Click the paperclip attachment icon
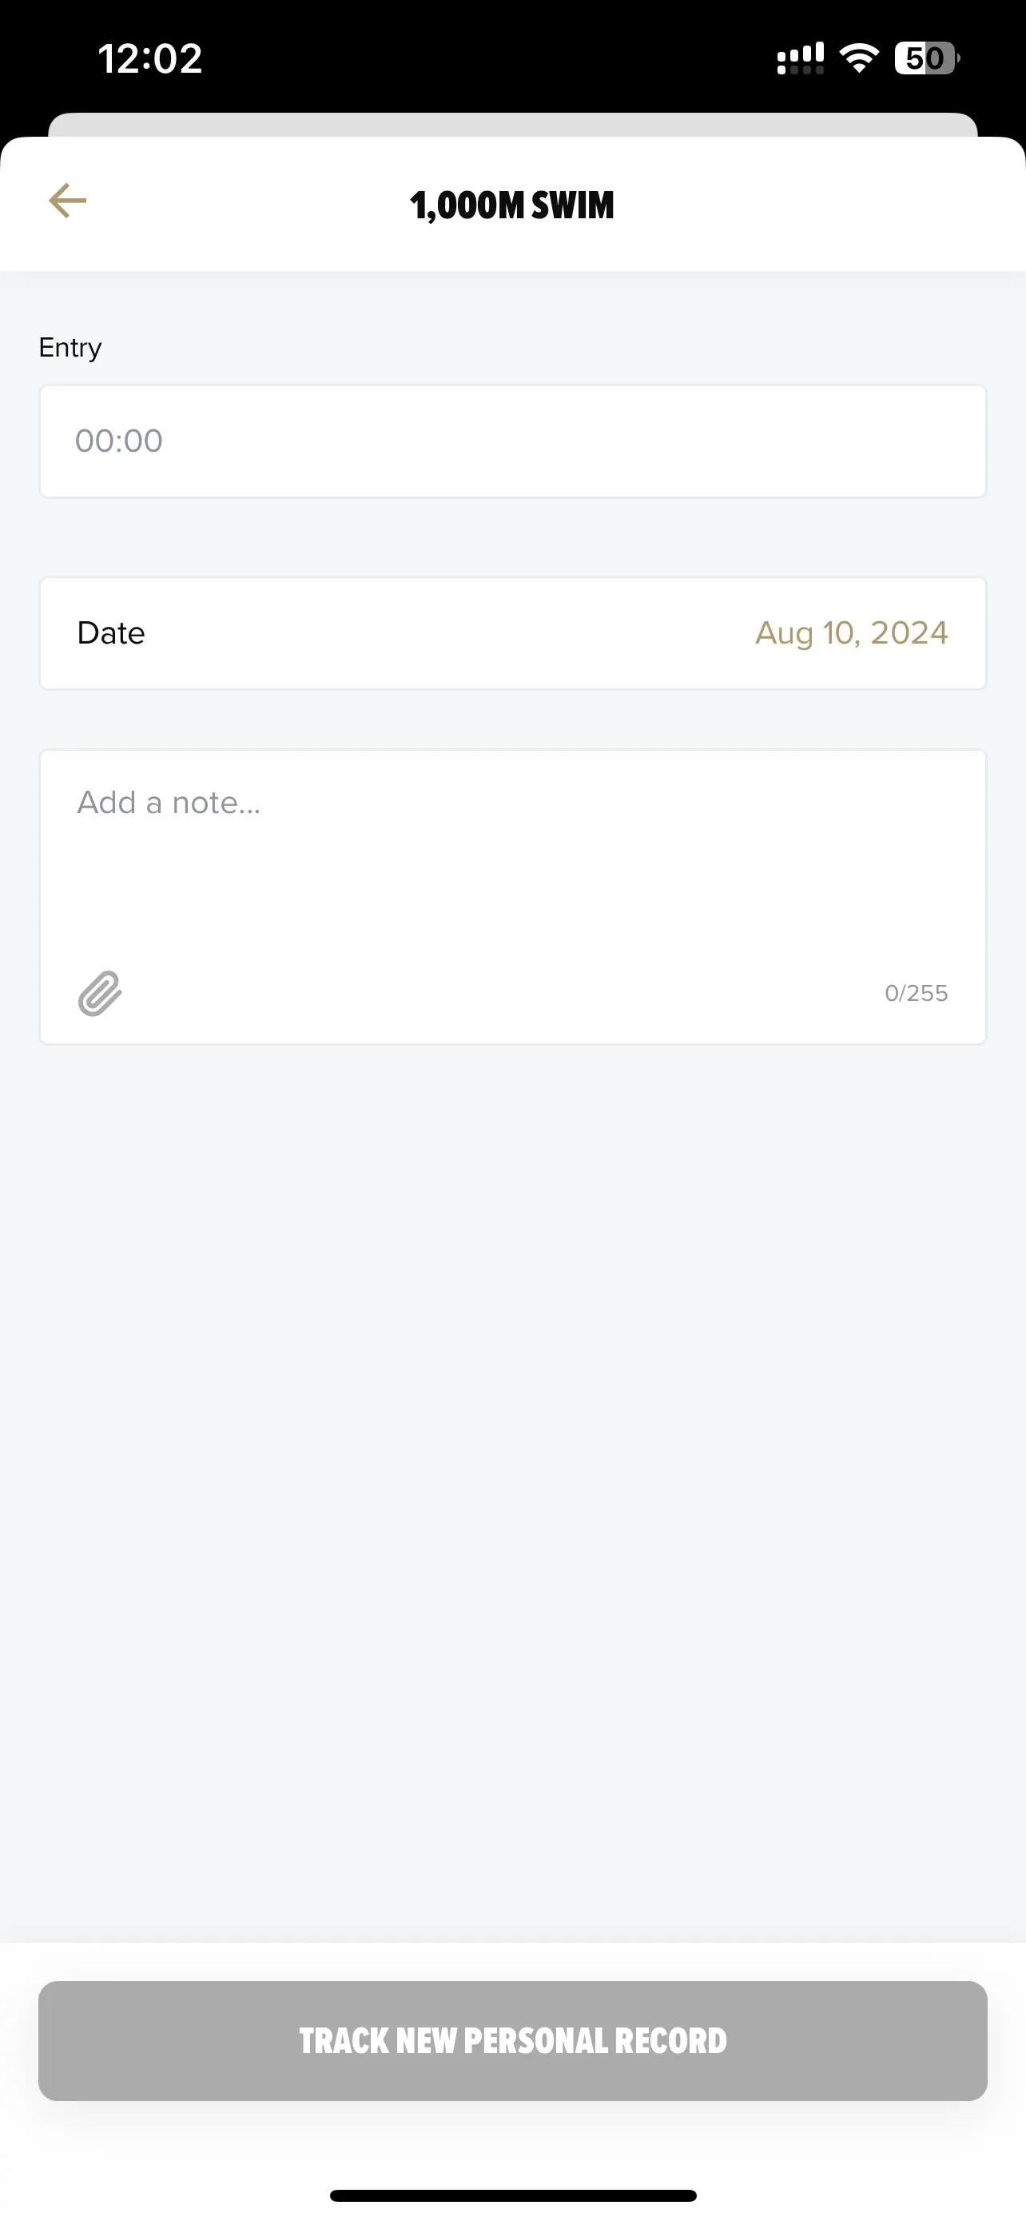1026x2221 pixels. [x=100, y=993]
